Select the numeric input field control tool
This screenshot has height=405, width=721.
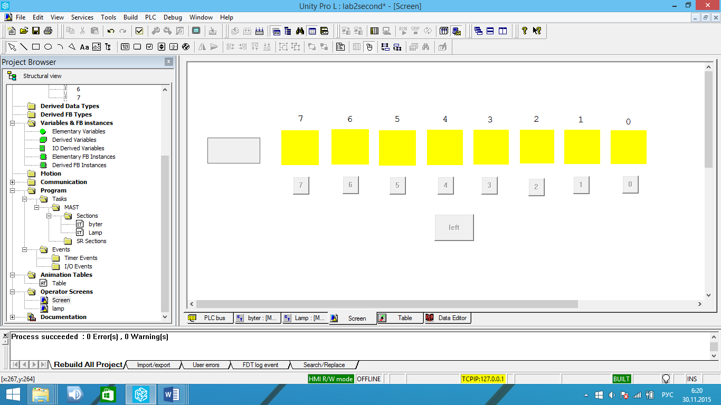click(x=125, y=47)
